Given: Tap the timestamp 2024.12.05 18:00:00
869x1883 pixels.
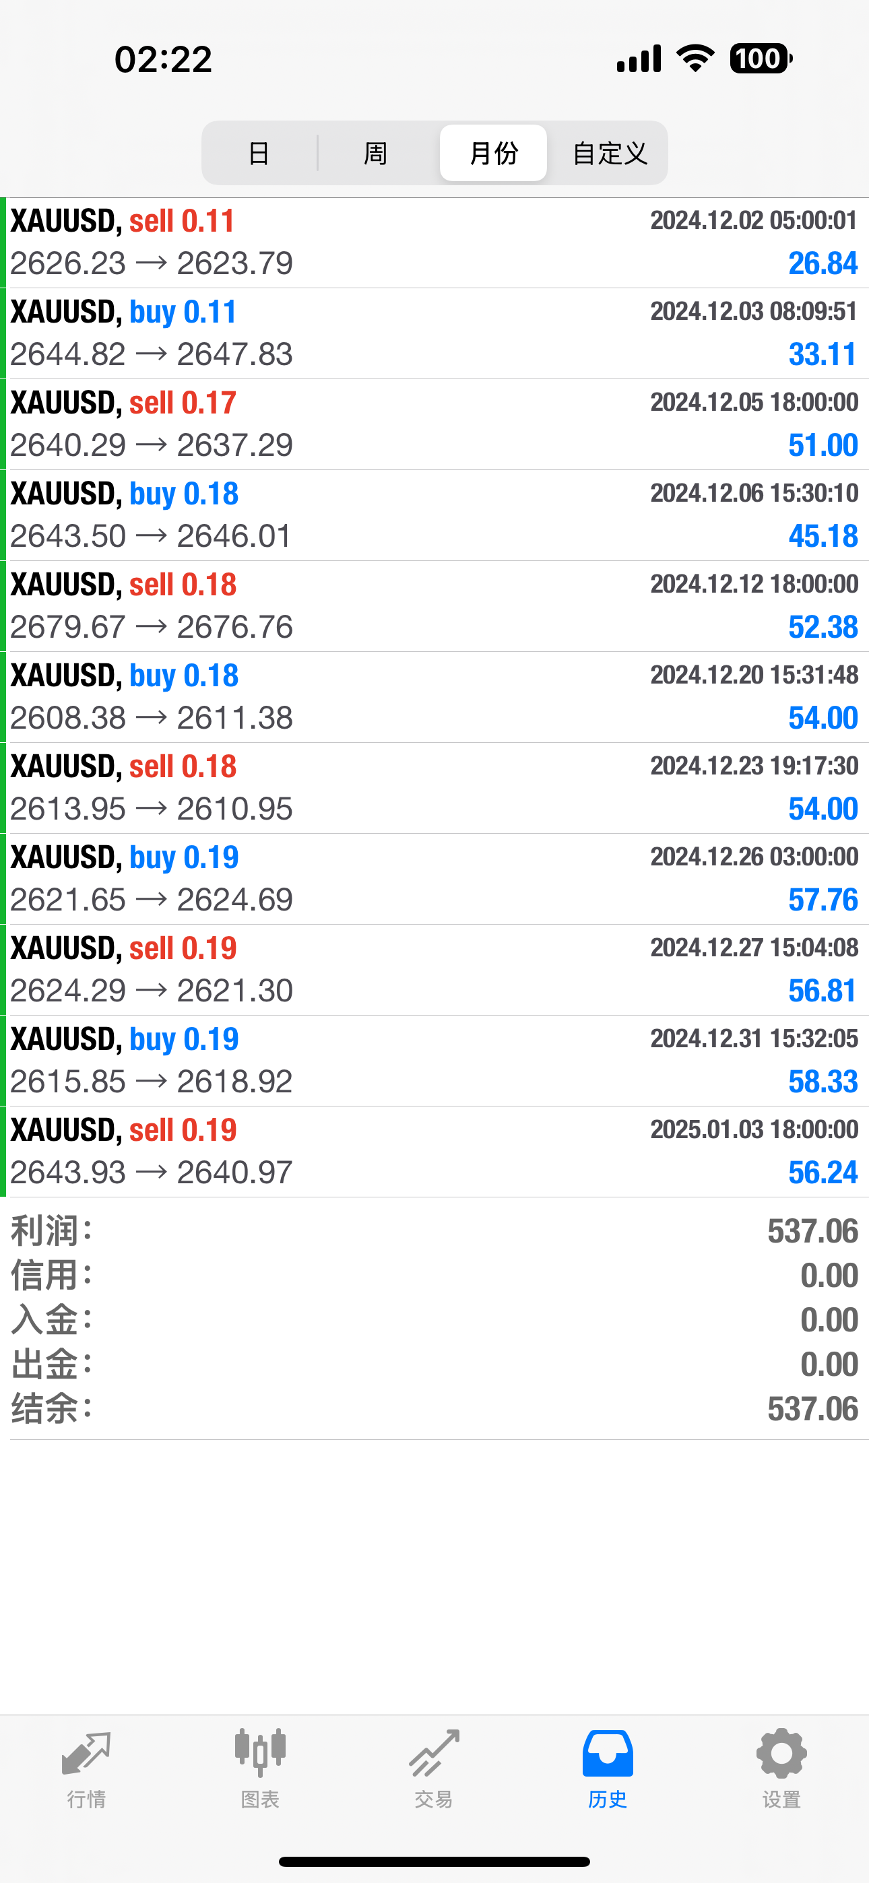Looking at the screenshot, I should tap(754, 402).
